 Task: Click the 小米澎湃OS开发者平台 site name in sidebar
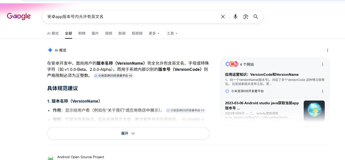pyautogui.click(x=247, y=91)
